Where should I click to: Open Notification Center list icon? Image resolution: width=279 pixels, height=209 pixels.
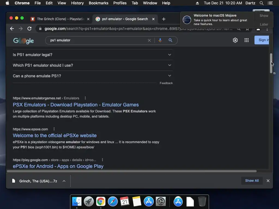270,3
